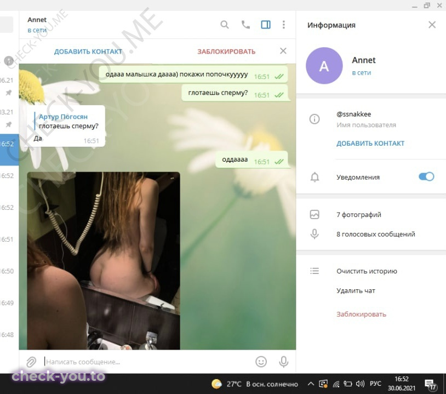Screen dimensions: 446x394
Task: Switch the РУС keyboard language indicator
Action: 375,384
